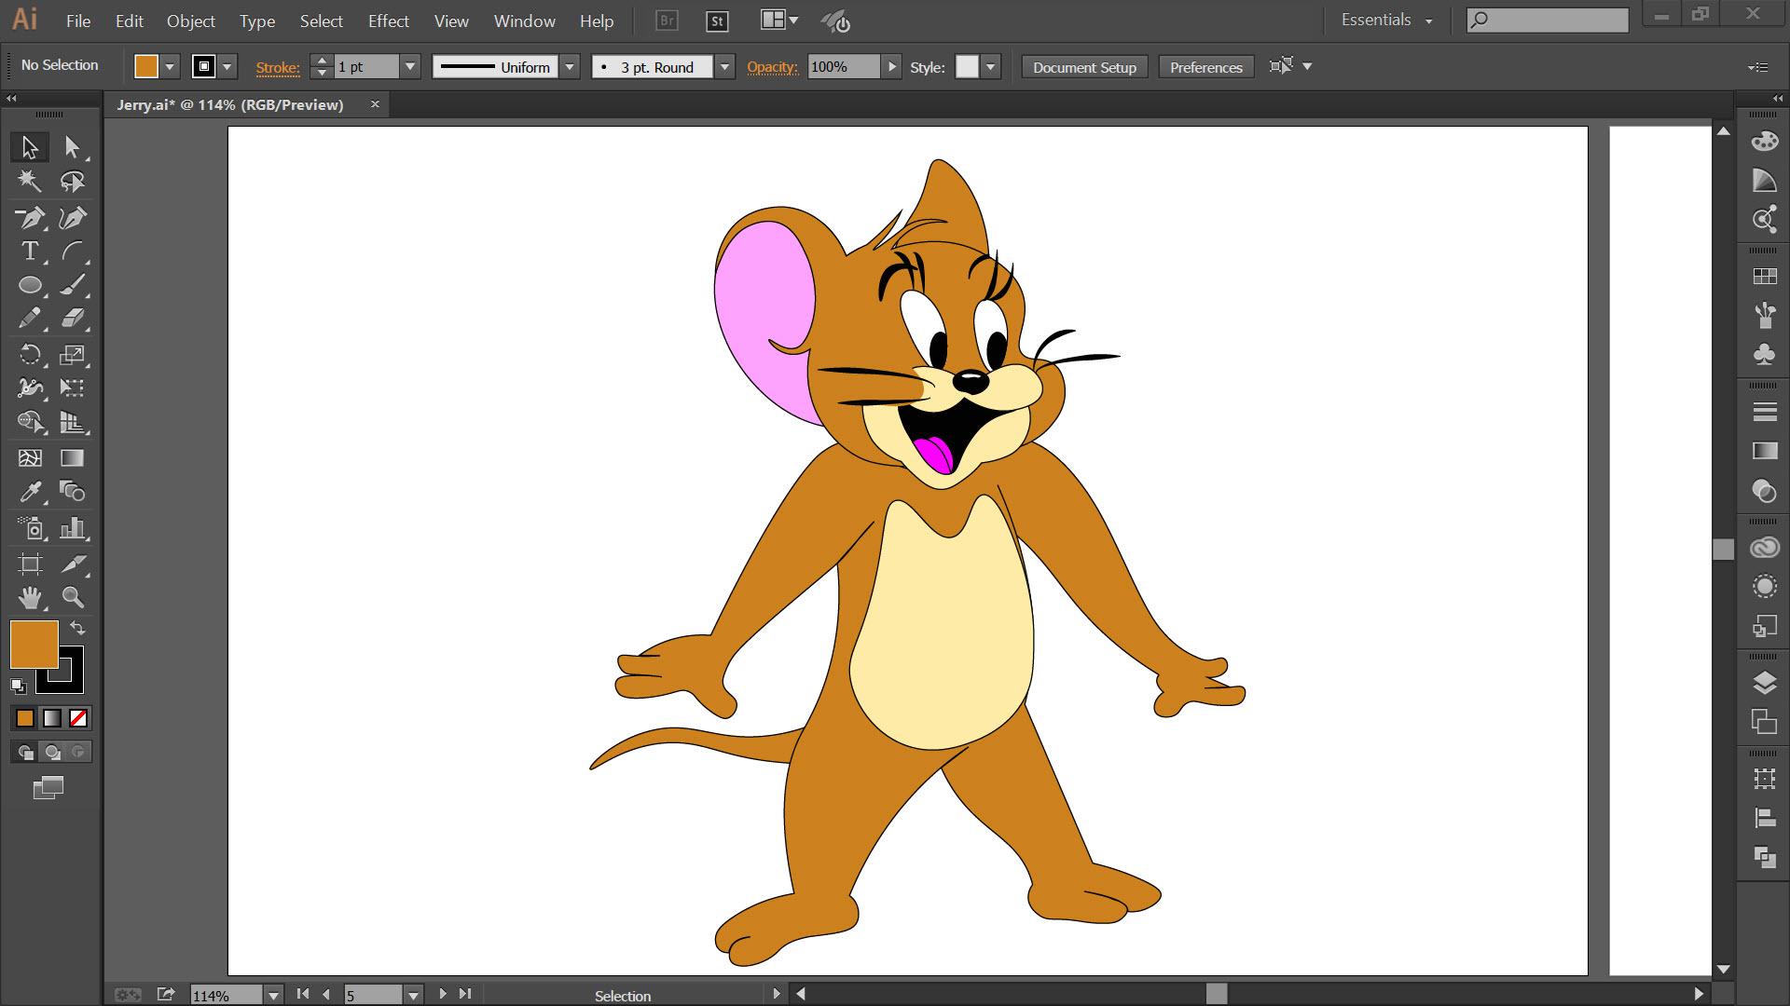This screenshot has height=1006, width=1790.
Task: Select the Rotate tool
Action: pyautogui.click(x=30, y=355)
